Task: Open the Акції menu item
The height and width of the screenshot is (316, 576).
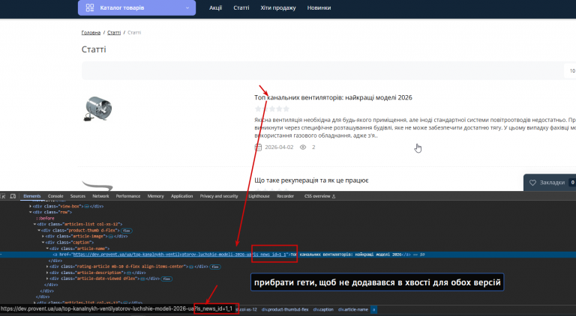Action: tap(216, 7)
